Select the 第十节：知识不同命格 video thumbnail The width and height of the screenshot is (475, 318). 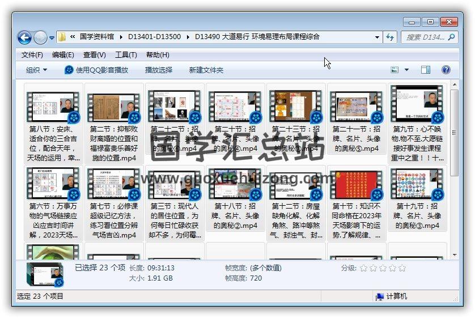tap(357, 185)
